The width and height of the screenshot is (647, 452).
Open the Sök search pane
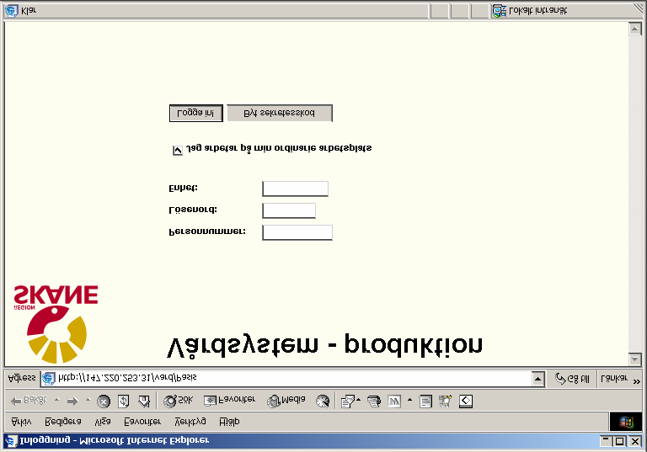coord(178,401)
